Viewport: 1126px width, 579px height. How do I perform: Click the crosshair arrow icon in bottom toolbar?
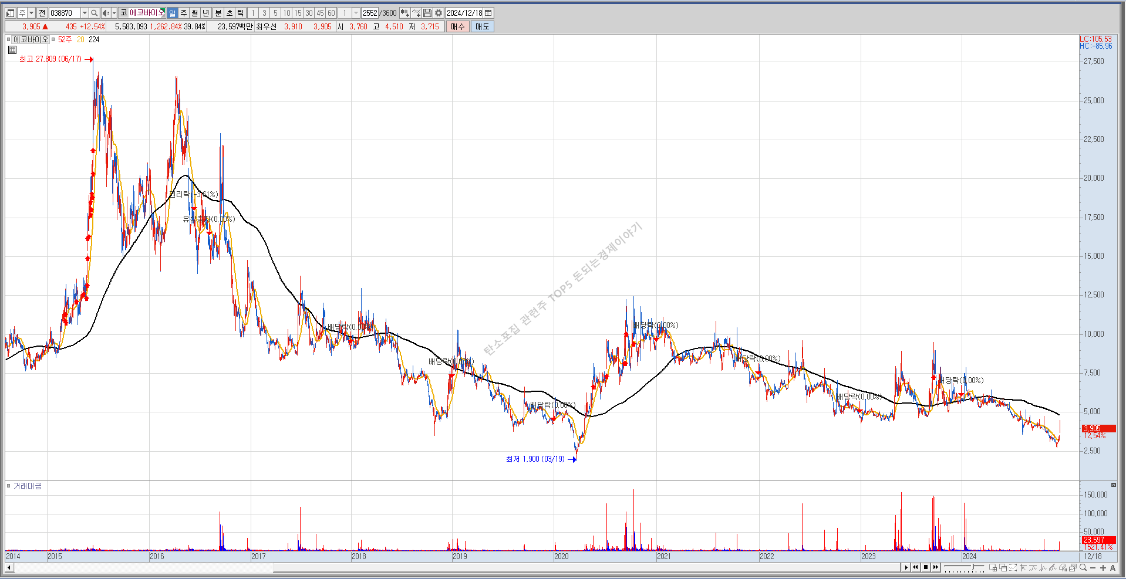click(1023, 567)
